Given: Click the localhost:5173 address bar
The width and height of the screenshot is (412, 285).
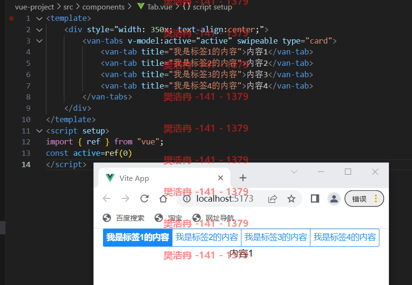Looking at the screenshot, I should coord(225,199).
